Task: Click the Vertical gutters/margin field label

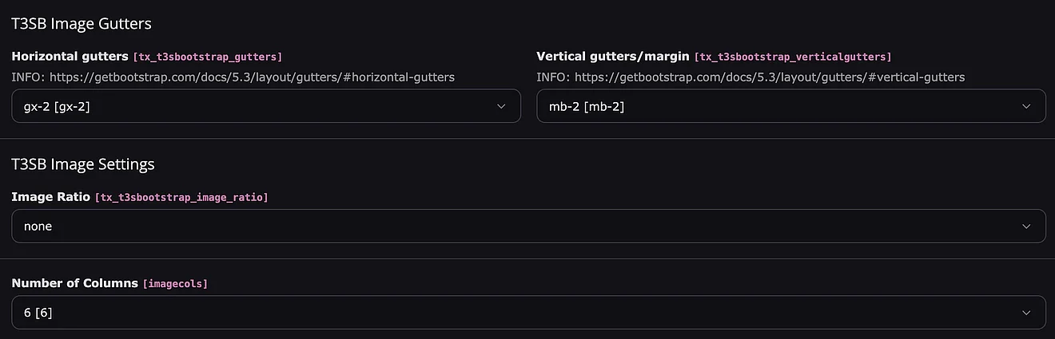Action: pos(613,57)
